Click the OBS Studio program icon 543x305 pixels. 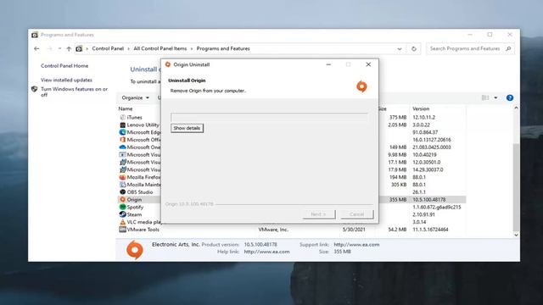(122, 192)
